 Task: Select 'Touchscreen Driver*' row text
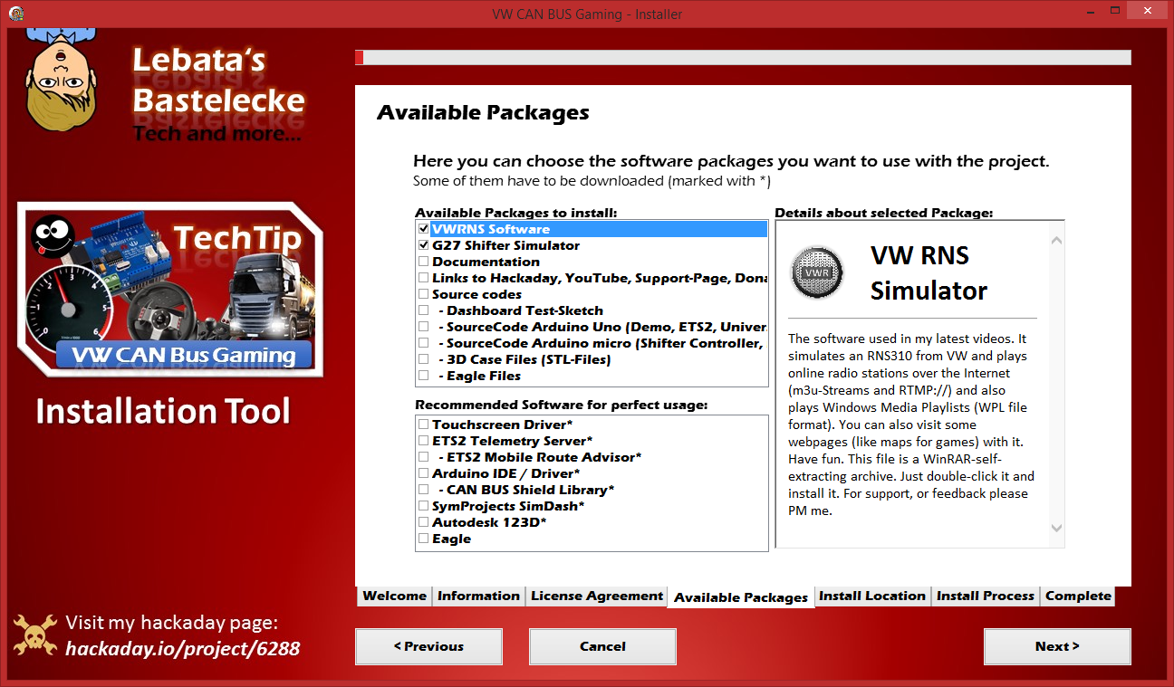coord(502,425)
